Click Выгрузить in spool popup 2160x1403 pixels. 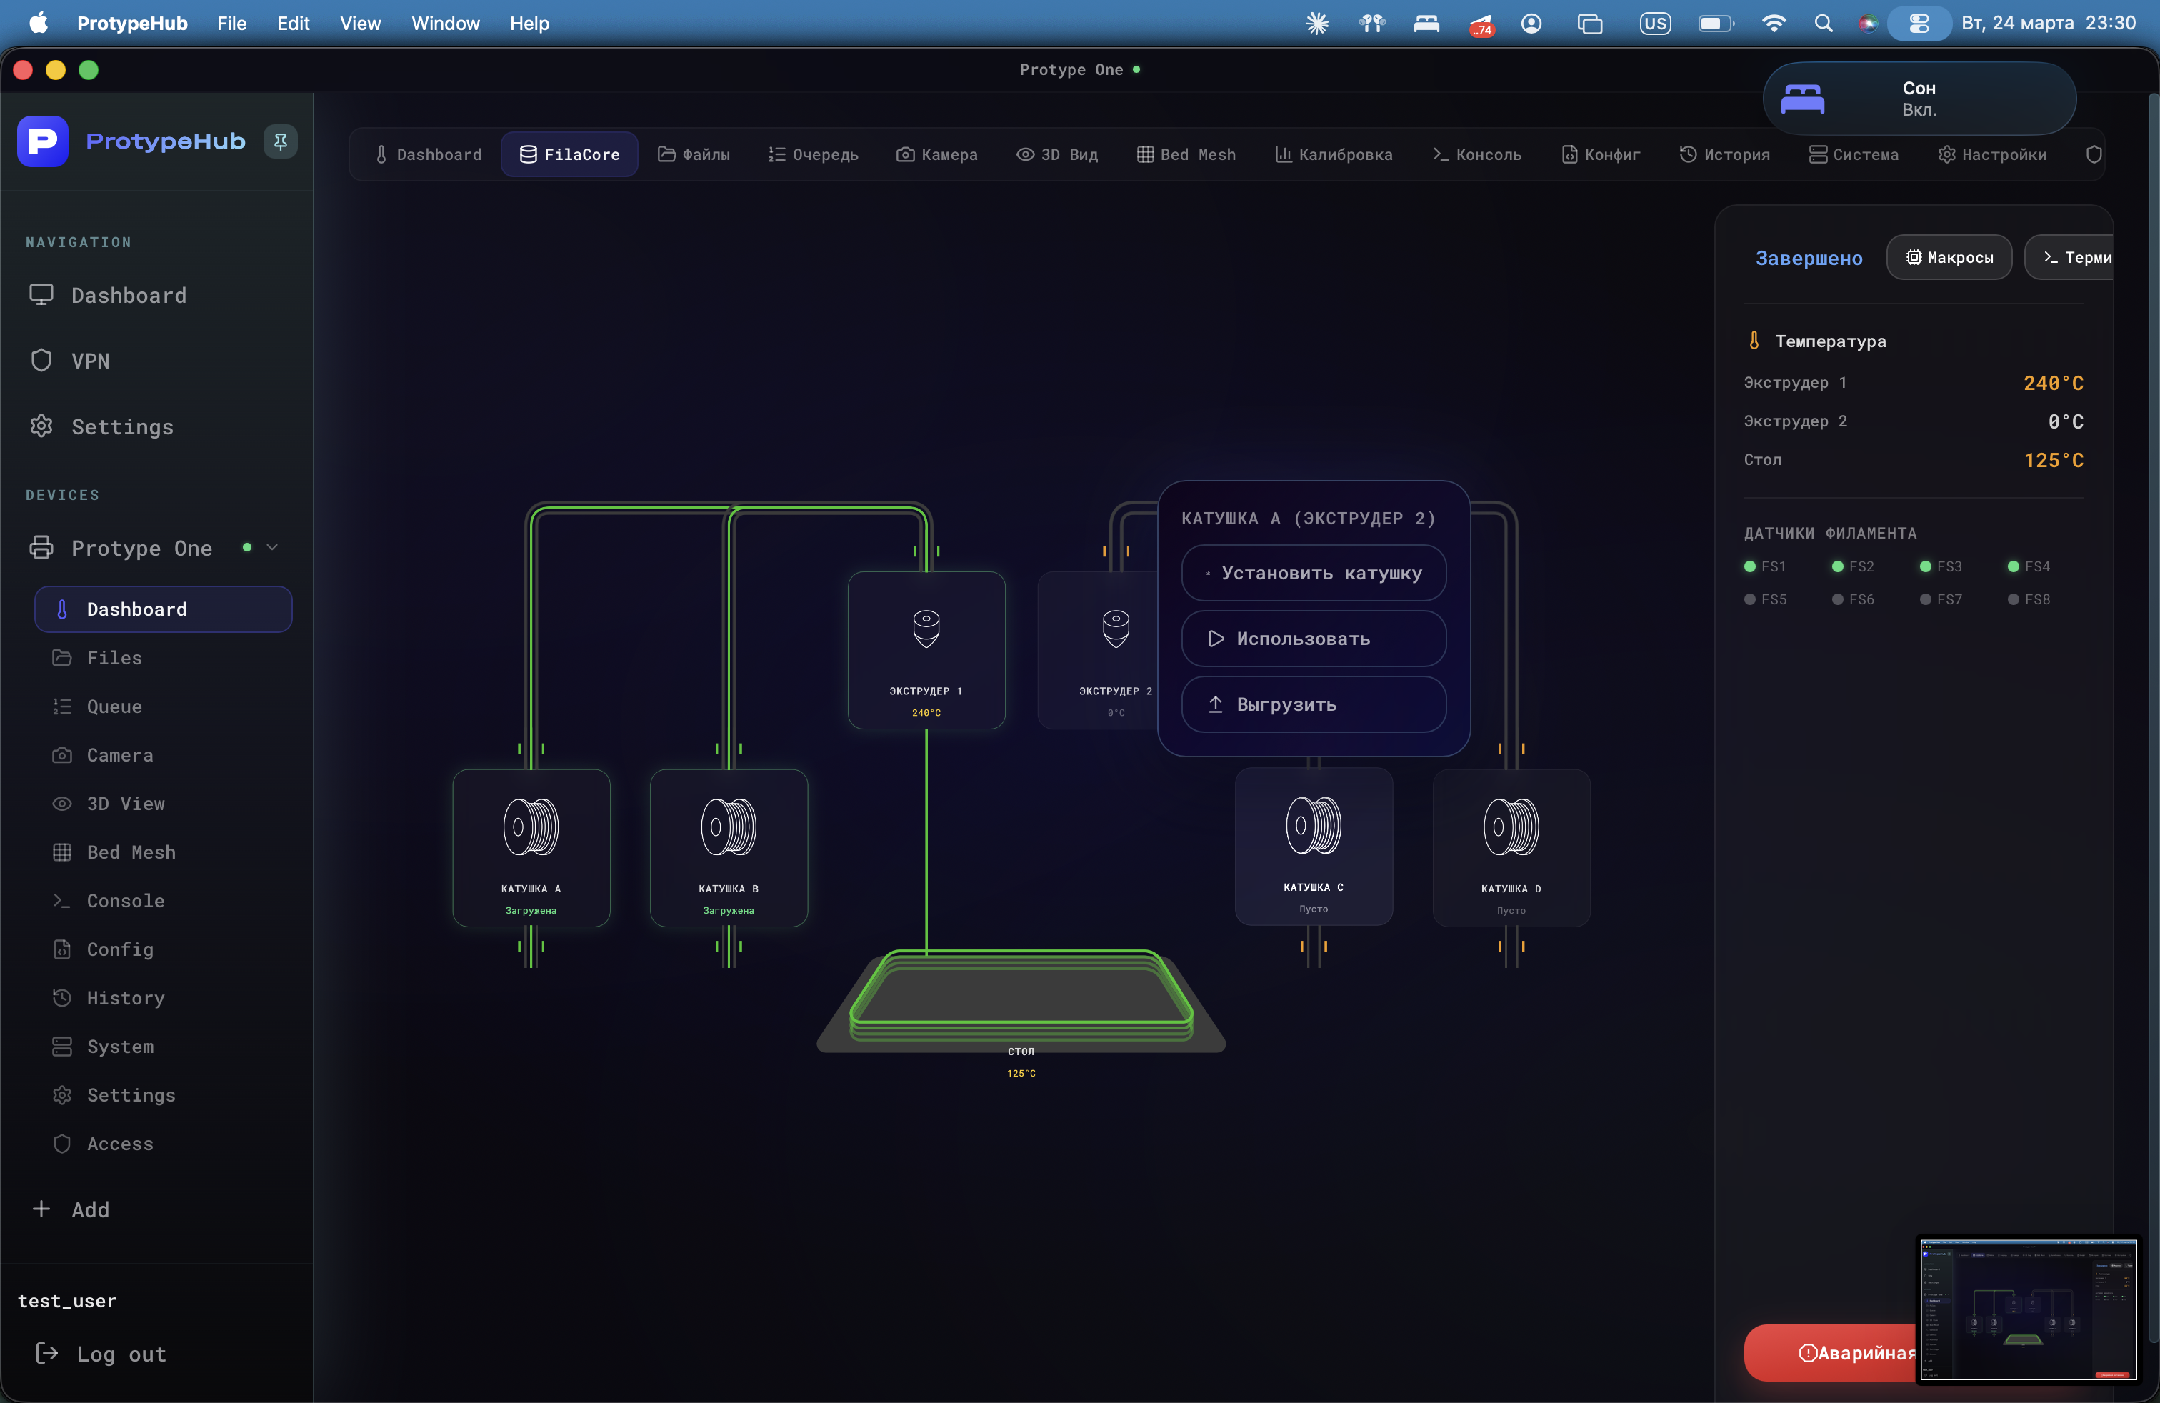coord(1314,704)
